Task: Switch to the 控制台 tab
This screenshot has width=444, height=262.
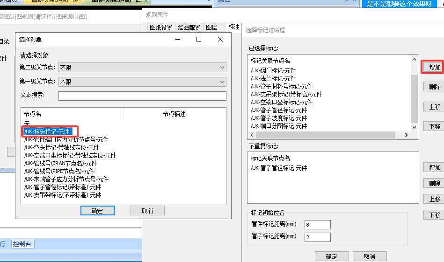Action: pos(23,244)
